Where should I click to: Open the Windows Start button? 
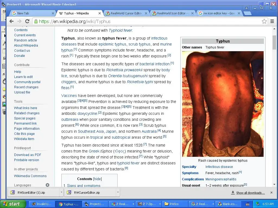(x=12, y=204)
